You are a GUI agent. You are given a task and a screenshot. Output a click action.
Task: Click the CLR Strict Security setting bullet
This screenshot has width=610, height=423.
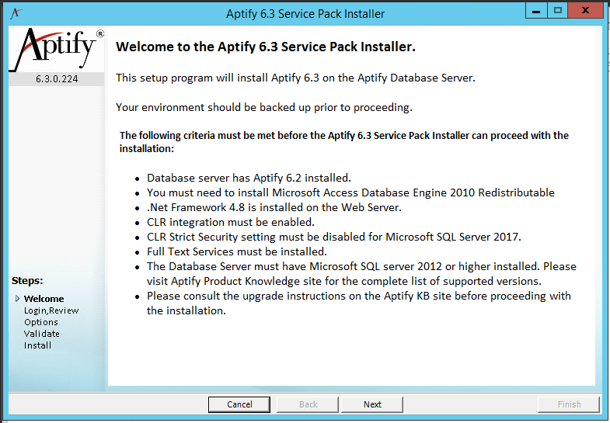click(x=334, y=237)
